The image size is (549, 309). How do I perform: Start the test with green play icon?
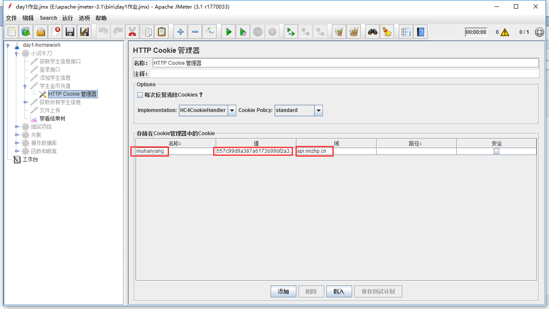coord(229,32)
